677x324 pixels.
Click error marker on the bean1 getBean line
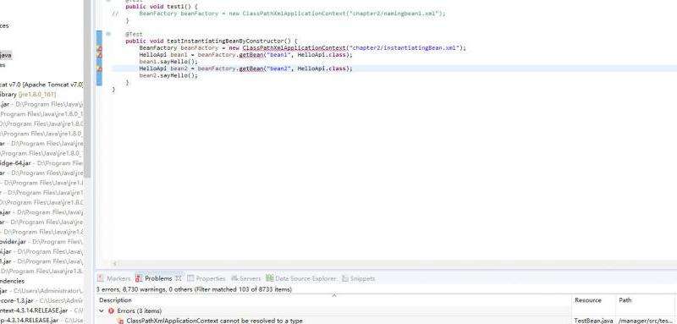pyautogui.click(x=99, y=55)
